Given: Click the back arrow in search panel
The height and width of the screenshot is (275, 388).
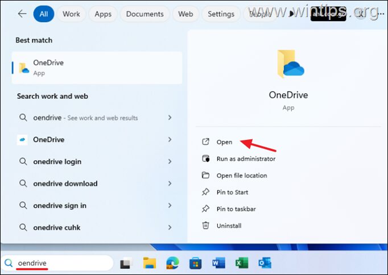Looking at the screenshot, I should (x=22, y=14).
